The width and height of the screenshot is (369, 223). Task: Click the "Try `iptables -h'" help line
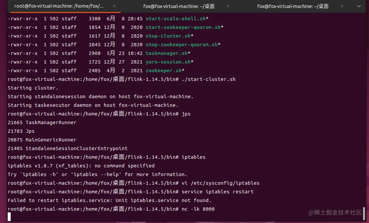tap(97, 174)
